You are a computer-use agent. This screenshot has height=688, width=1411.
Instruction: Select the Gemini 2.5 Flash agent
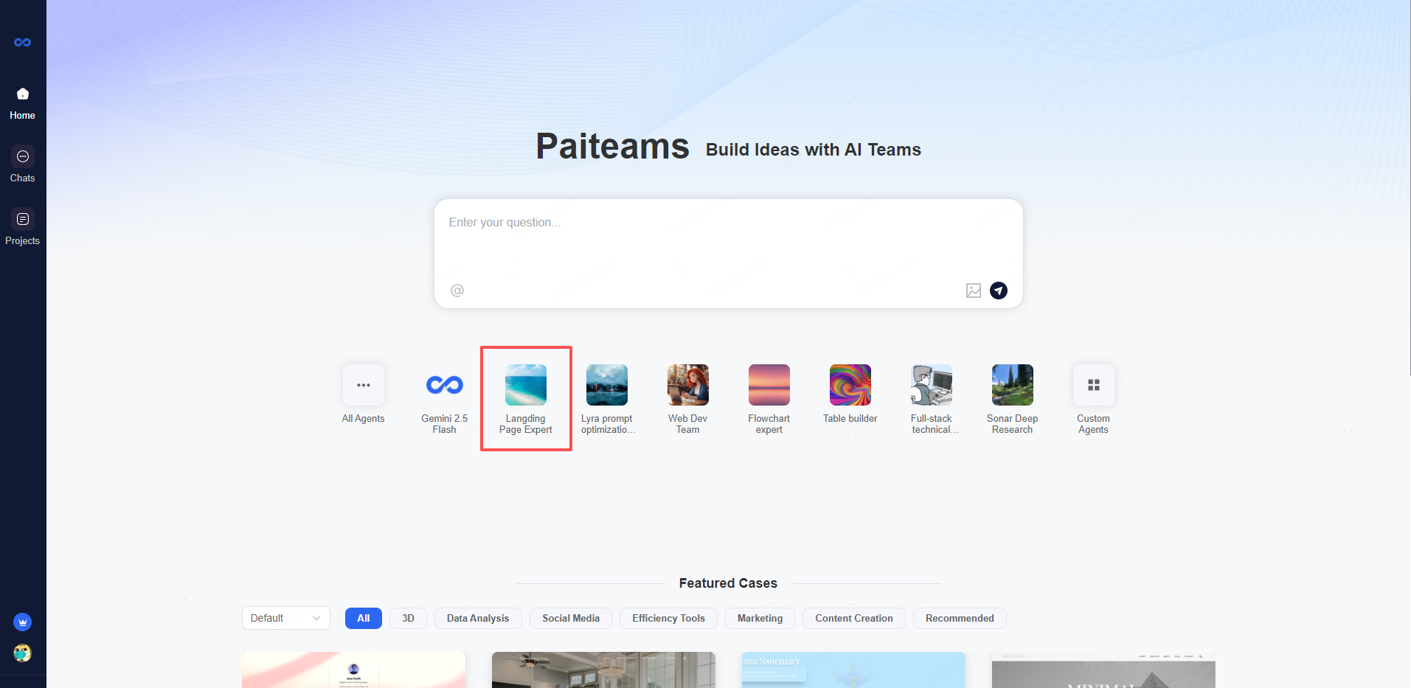[x=444, y=386]
